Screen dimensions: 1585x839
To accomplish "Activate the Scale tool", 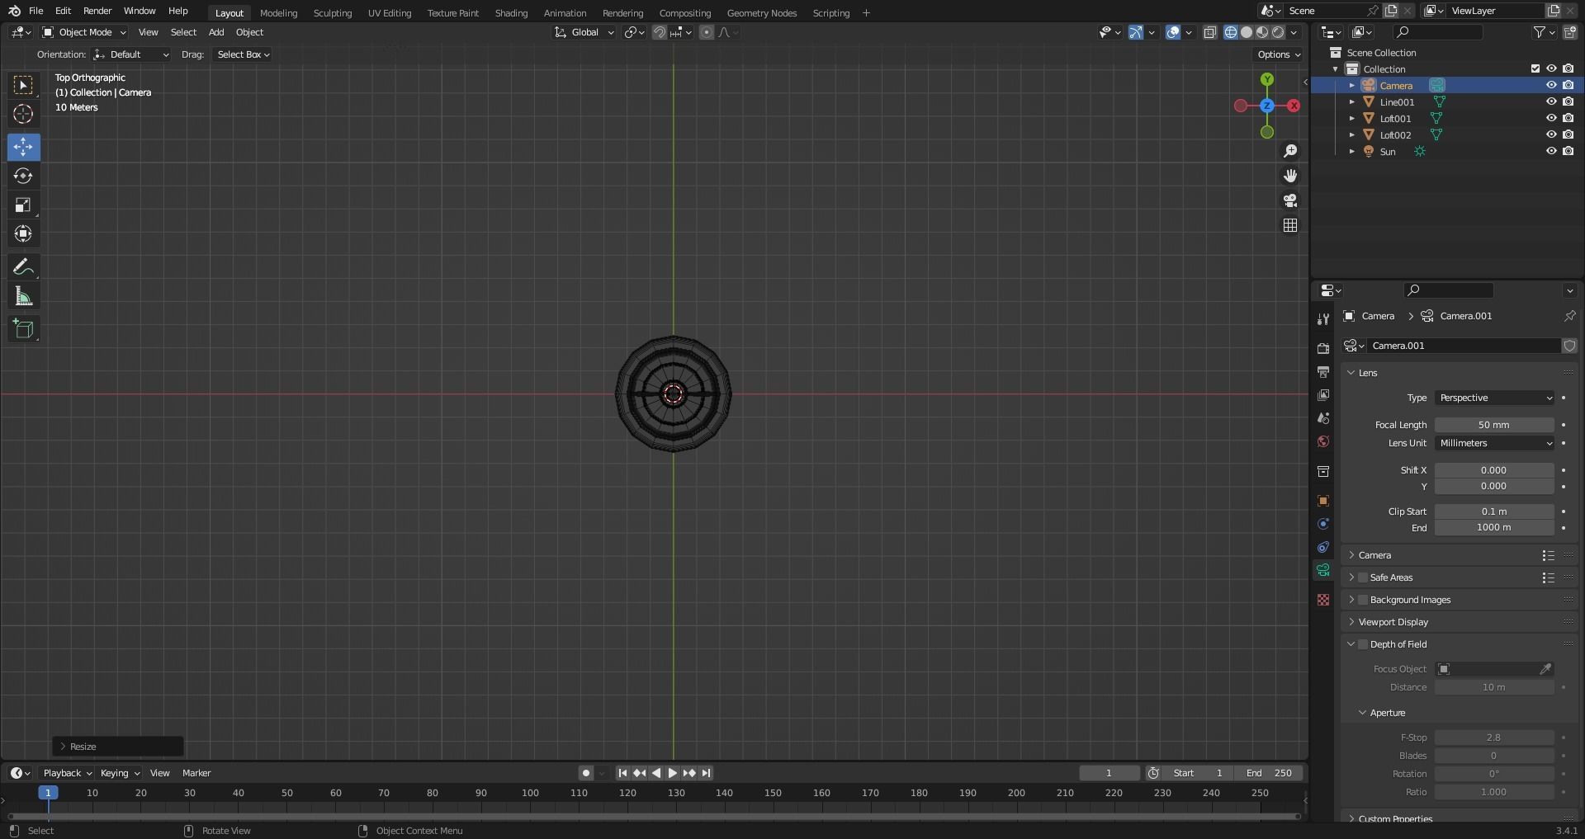I will pos(23,205).
